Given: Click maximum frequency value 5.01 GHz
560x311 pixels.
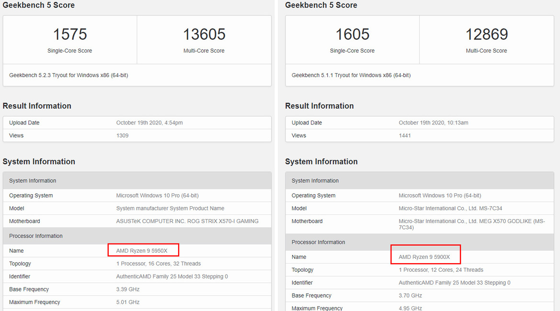Looking at the screenshot, I should [127, 302].
